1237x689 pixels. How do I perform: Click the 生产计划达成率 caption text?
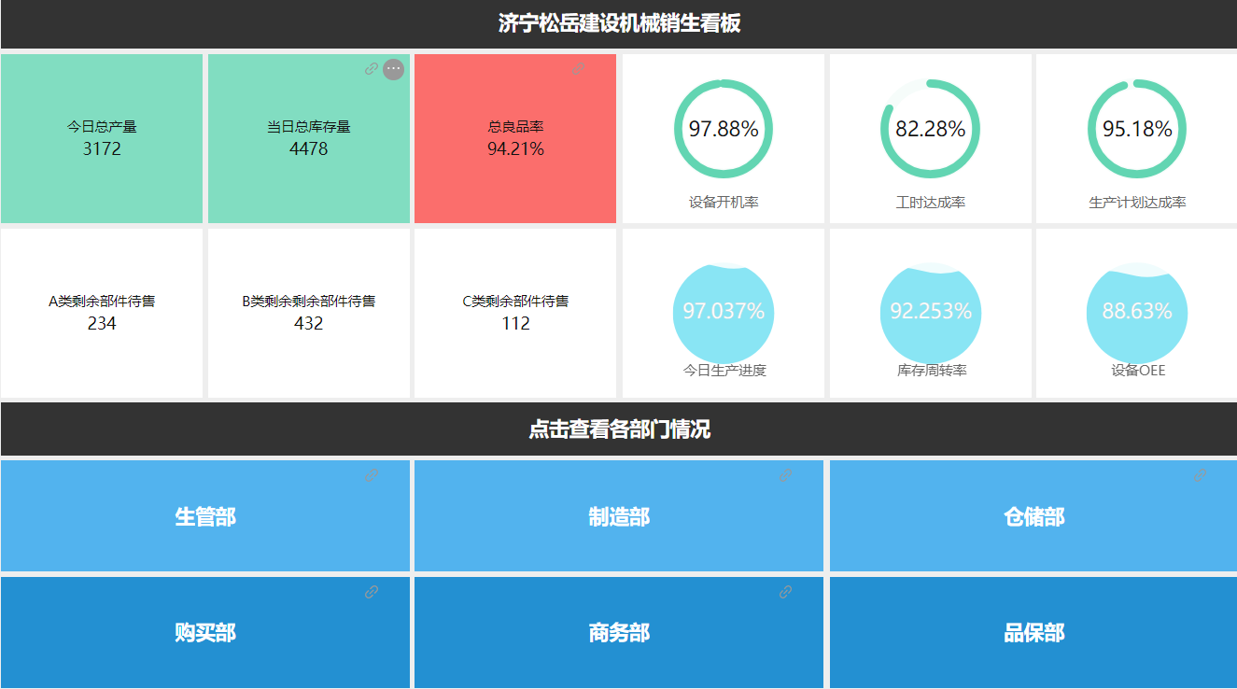[1137, 203]
